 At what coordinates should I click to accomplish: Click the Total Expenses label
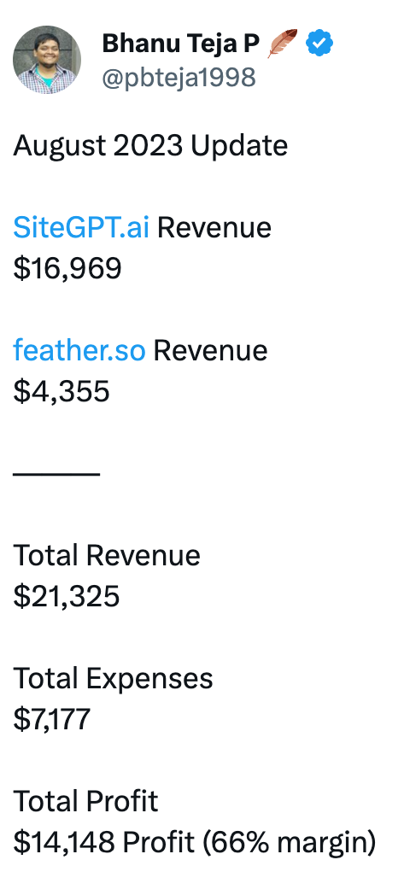coord(113,678)
